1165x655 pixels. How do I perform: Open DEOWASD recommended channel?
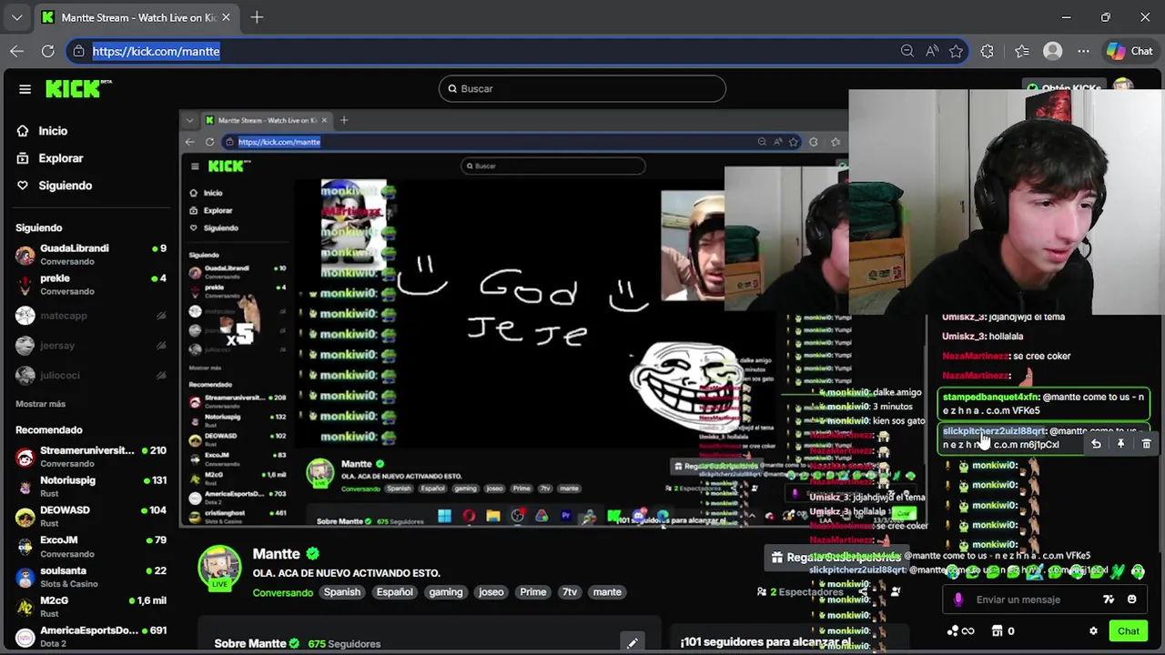tap(91, 517)
